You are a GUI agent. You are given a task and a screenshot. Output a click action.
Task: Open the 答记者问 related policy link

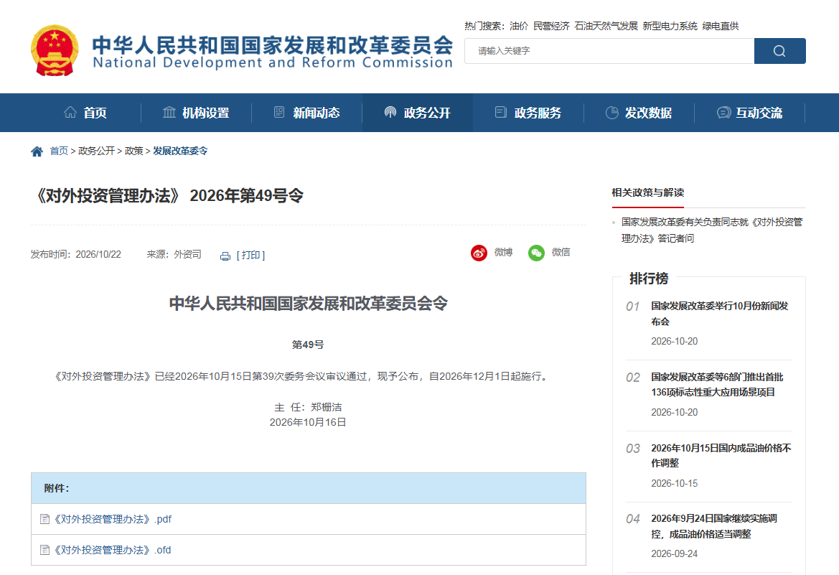(712, 230)
